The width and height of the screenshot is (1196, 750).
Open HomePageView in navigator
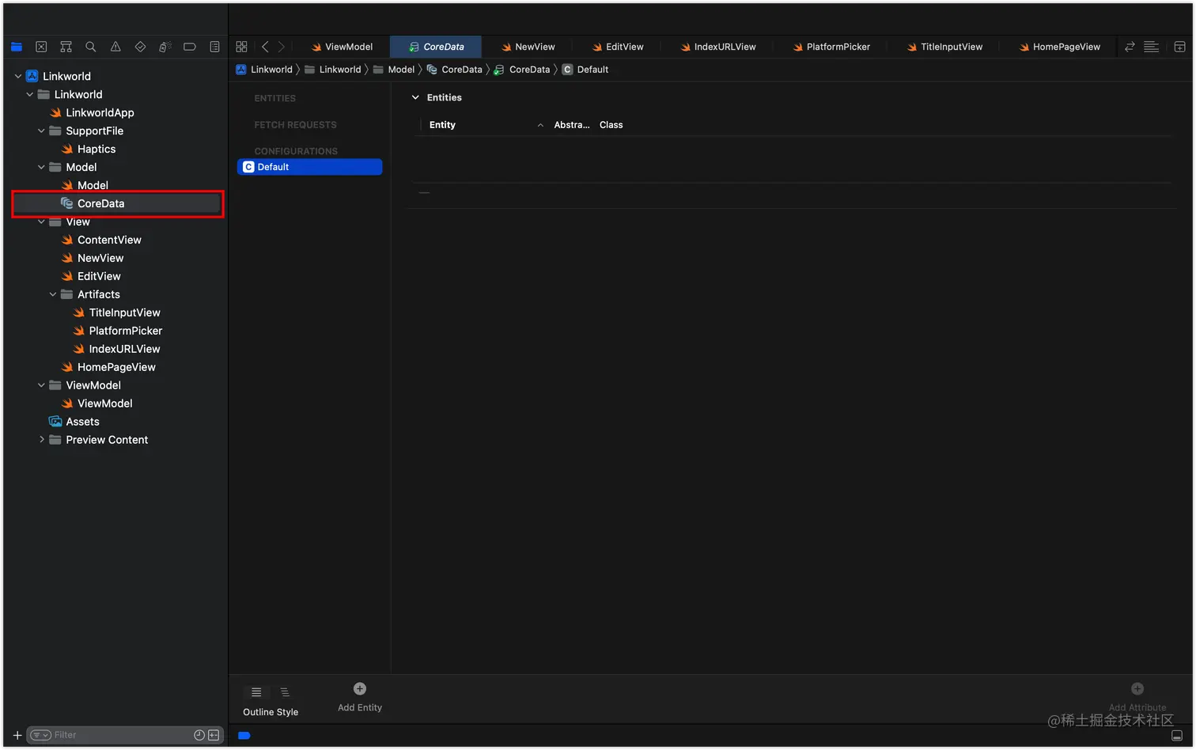(108, 367)
